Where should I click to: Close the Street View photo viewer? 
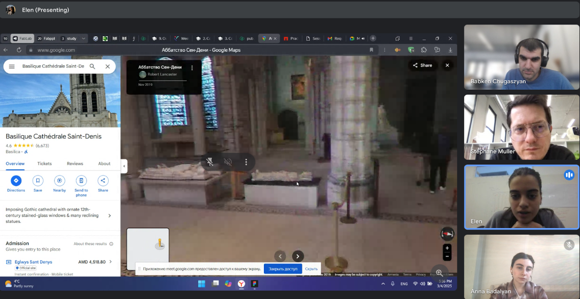coord(447,65)
